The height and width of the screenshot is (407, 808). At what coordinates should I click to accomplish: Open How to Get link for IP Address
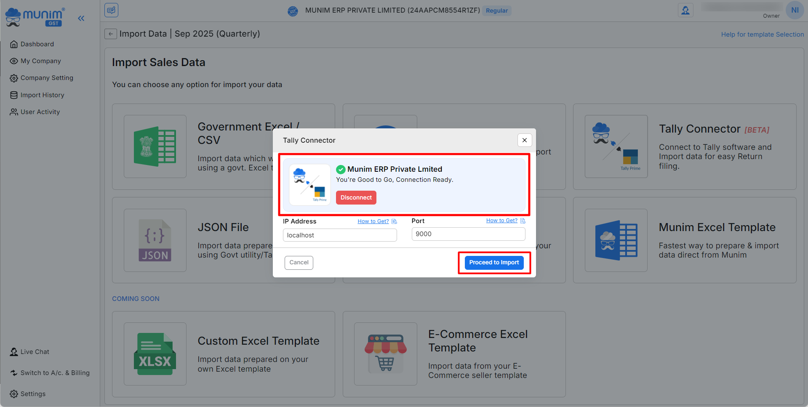[373, 221]
